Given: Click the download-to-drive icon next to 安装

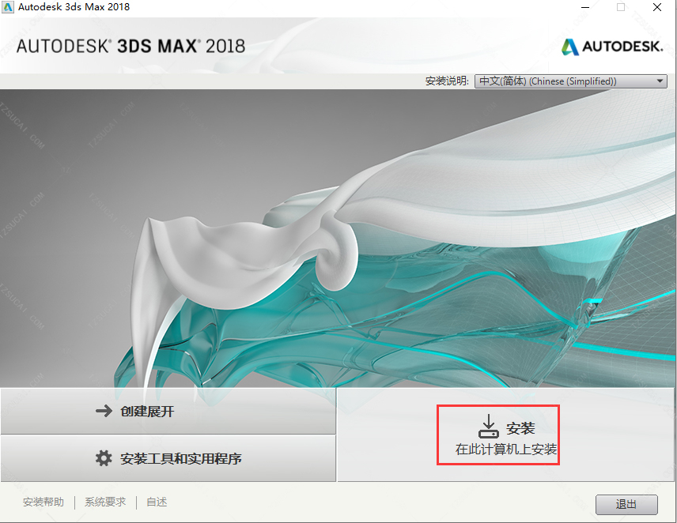Looking at the screenshot, I should 488,427.
